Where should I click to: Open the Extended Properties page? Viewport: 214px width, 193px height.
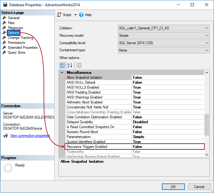click(x=23, y=48)
